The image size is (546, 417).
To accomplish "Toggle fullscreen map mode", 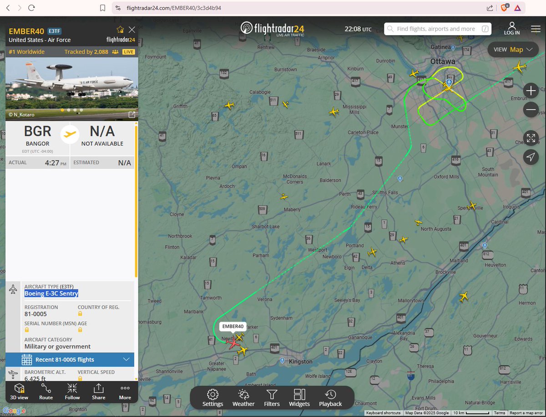I will point(531,138).
